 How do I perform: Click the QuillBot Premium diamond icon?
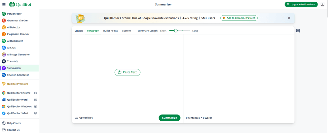[4, 84]
